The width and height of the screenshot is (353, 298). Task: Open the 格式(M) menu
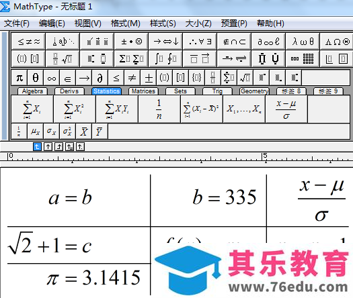[125, 23]
